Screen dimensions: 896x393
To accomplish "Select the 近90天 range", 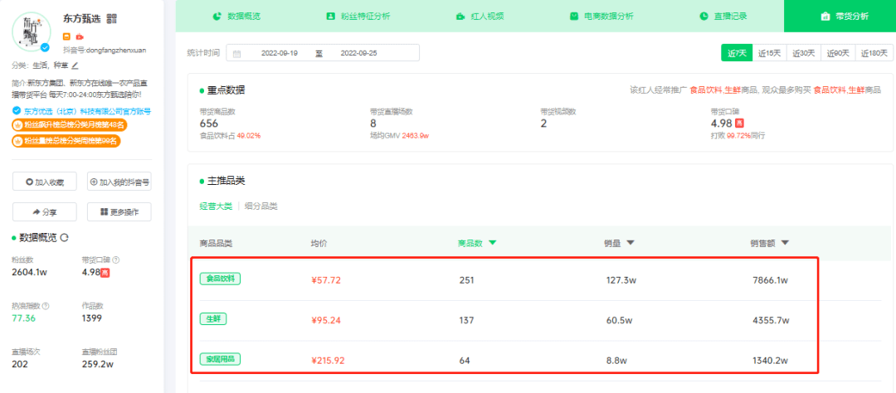I will 838,52.
